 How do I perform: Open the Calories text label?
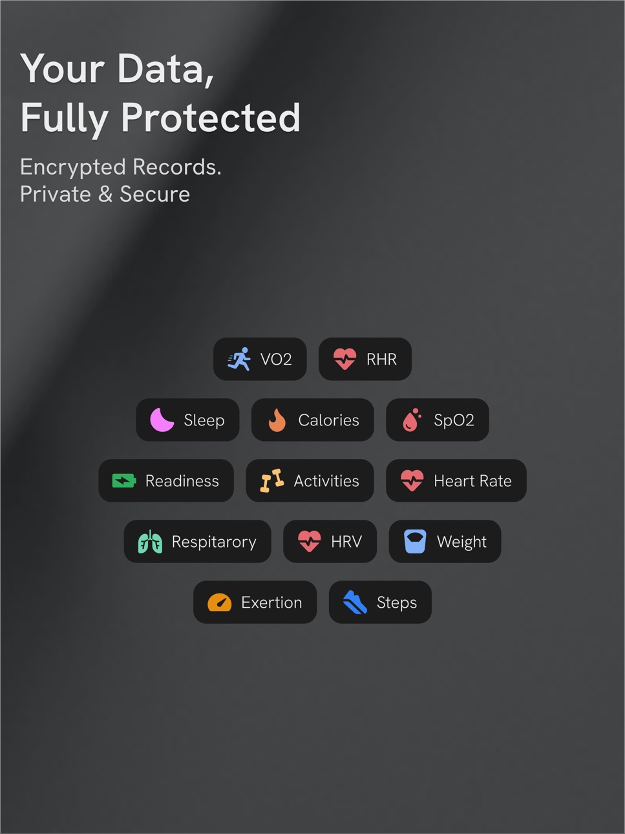328,420
